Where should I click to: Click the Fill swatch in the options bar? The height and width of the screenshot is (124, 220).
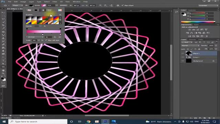pos(31,6)
